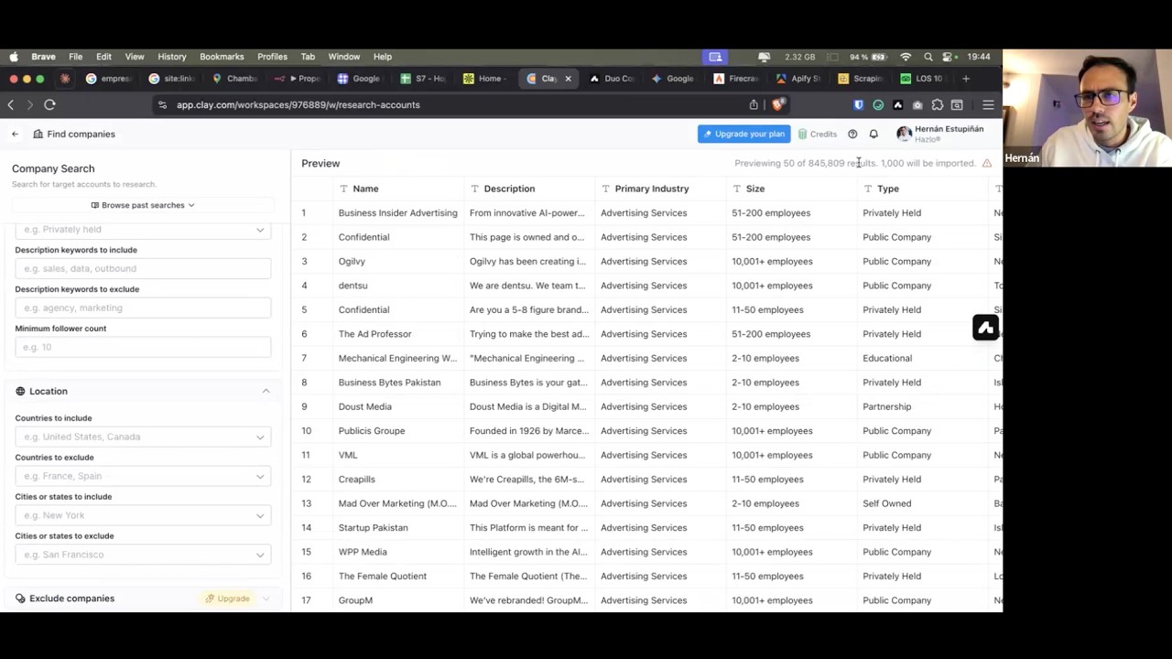The width and height of the screenshot is (1172, 659).
Task: Switch to the Duo browser tab
Action: (611, 79)
